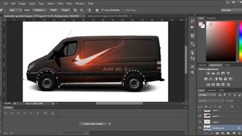Add an Exposure adjustment
242x136 pixels.
[223, 73]
